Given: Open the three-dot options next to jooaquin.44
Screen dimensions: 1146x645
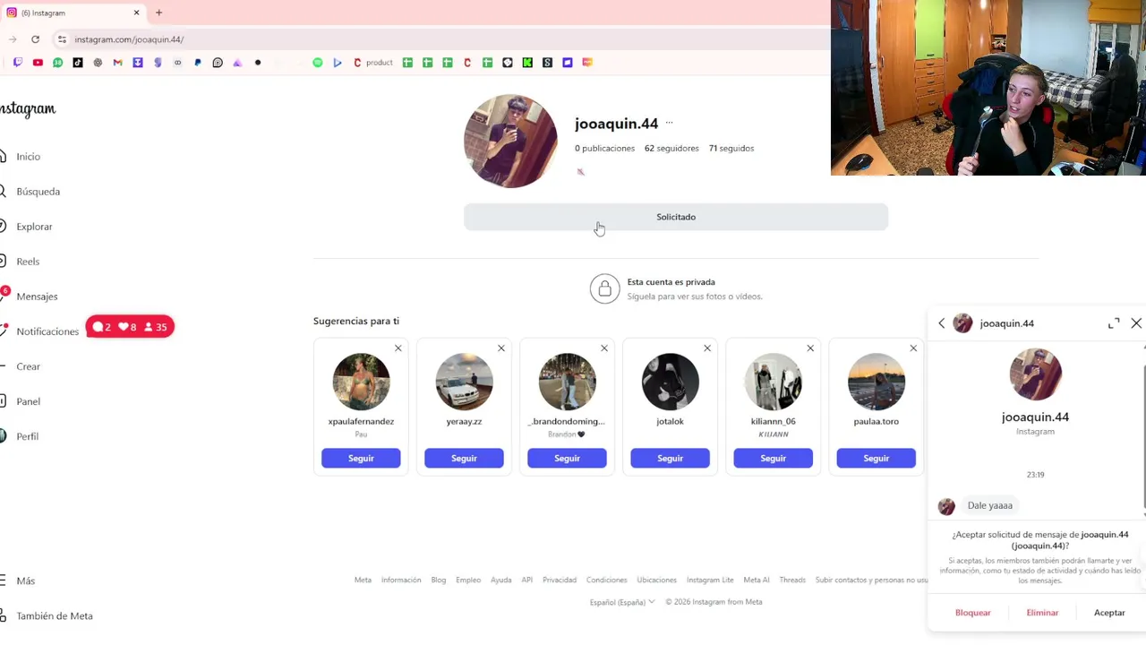Looking at the screenshot, I should pos(669,124).
